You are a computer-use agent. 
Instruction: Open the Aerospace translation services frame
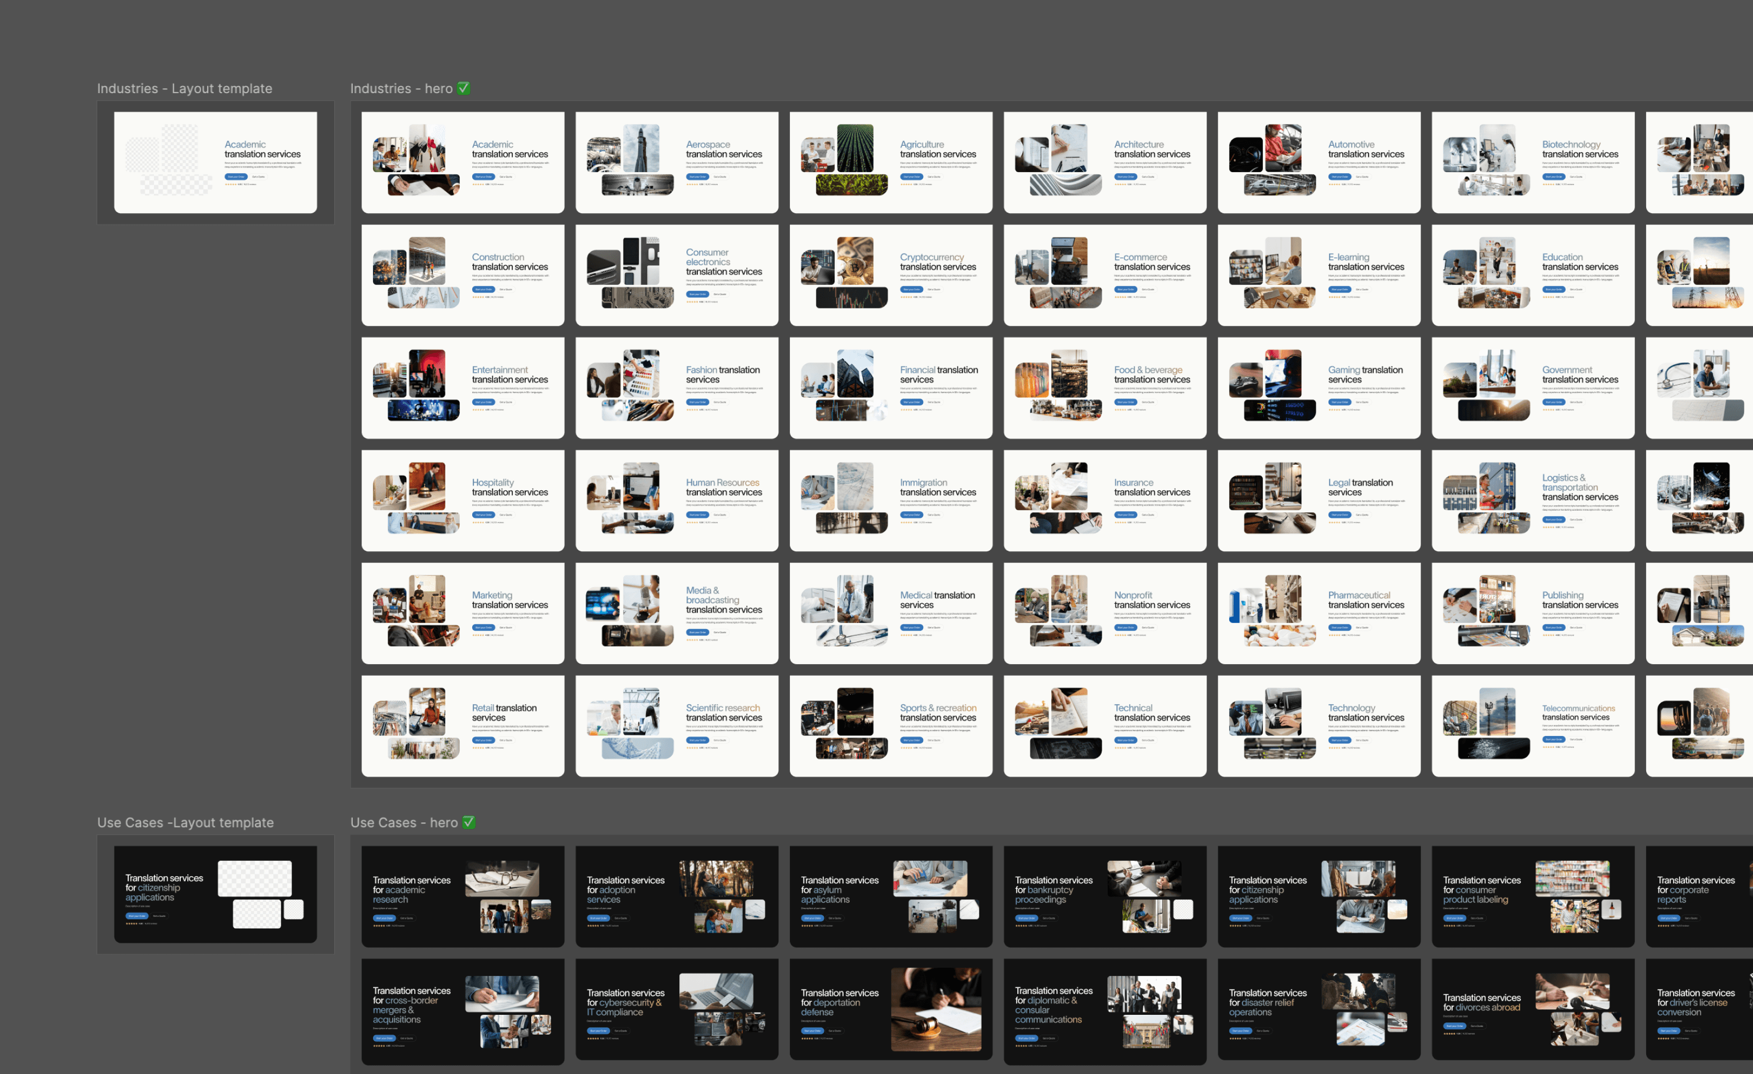tap(677, 162)
